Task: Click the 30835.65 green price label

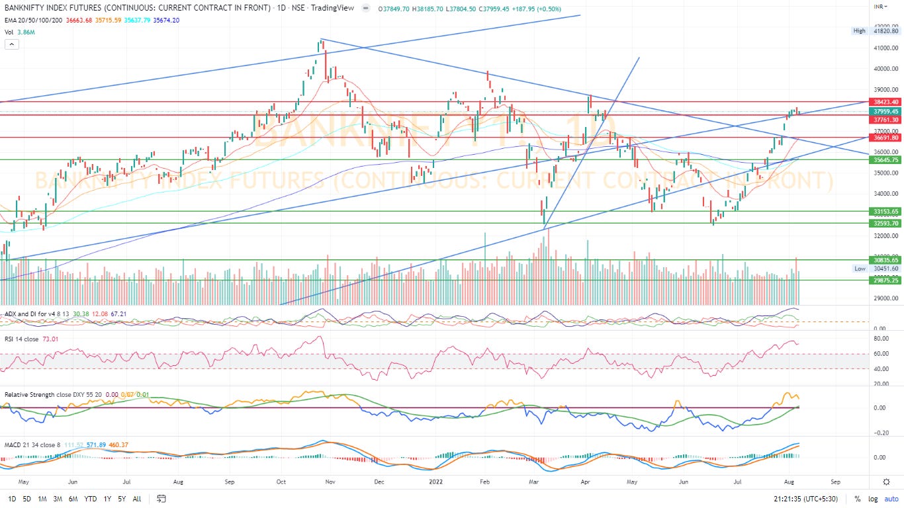Action: click(885, 261)
